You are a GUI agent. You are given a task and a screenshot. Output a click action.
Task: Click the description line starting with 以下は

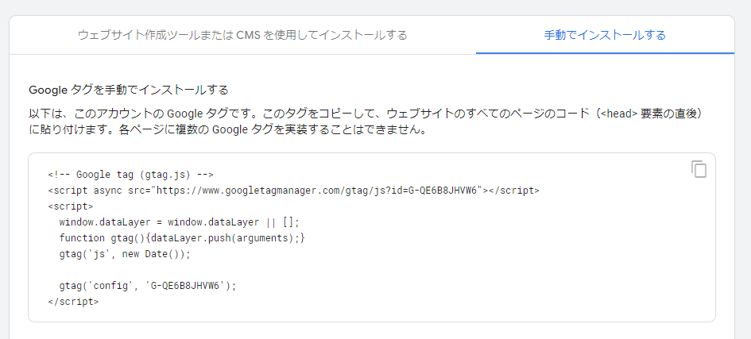(x=368, y=114)
